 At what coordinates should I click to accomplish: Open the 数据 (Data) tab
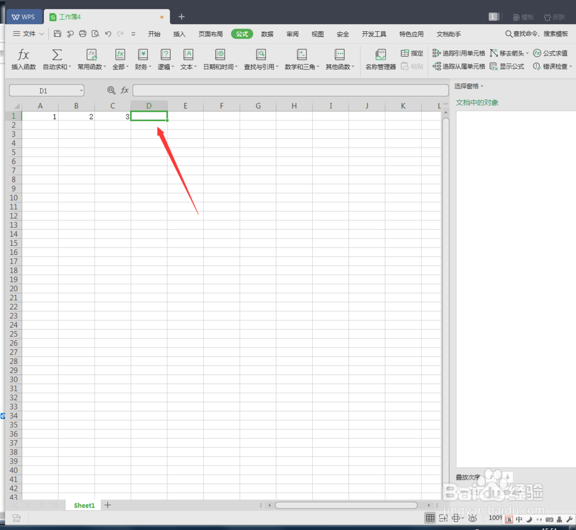coord(267,34)
